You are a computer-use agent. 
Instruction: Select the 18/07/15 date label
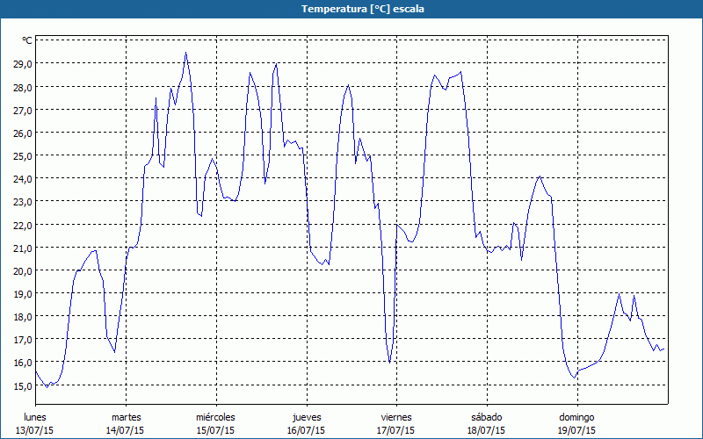(486, 430)
